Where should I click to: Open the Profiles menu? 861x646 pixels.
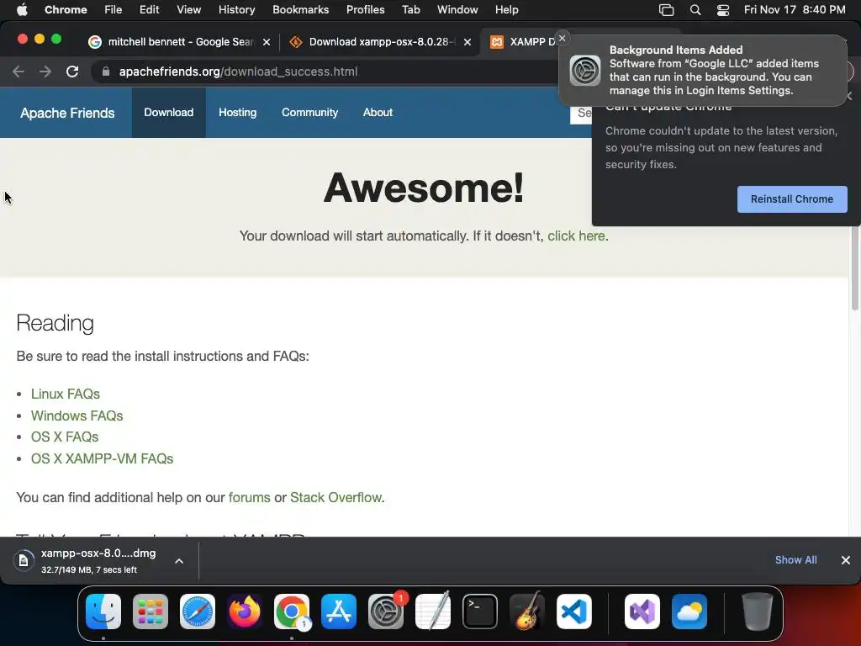point(365,9)
